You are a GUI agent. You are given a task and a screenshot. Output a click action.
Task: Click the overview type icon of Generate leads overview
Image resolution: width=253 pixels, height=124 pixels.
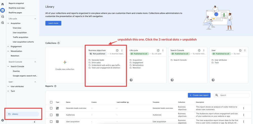click(57, 108)
